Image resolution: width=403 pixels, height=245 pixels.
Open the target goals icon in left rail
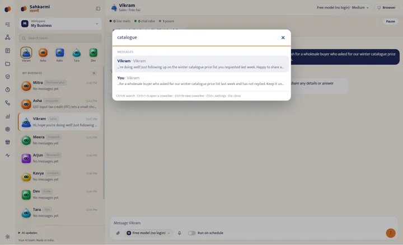tap(8, 129)
